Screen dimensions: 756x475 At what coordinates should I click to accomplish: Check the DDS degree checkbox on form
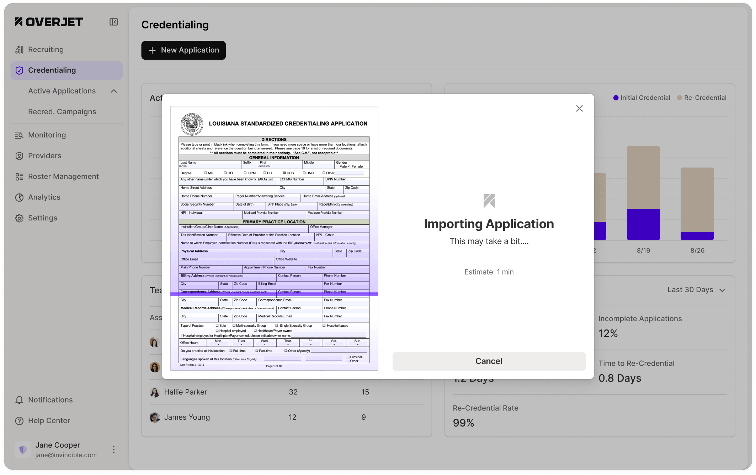[284, 173]
